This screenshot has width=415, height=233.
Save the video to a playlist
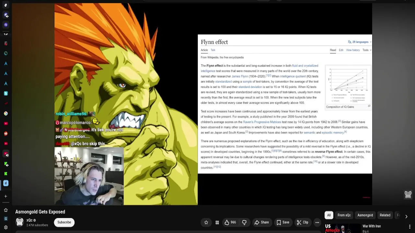[x=282, y=222]
